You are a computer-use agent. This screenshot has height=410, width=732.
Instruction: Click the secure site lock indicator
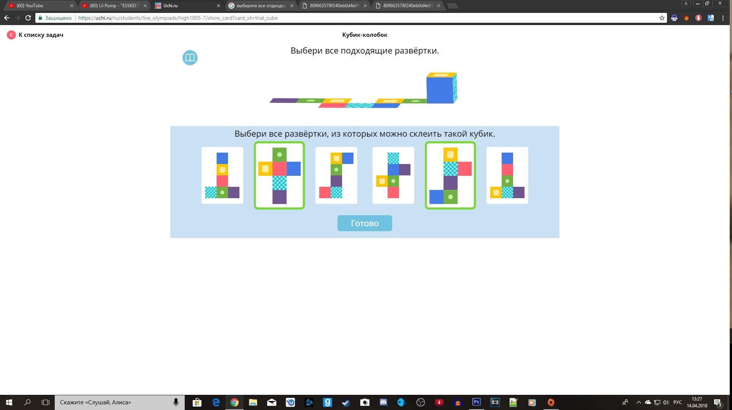pyautogui.click(x=55, y=18)
